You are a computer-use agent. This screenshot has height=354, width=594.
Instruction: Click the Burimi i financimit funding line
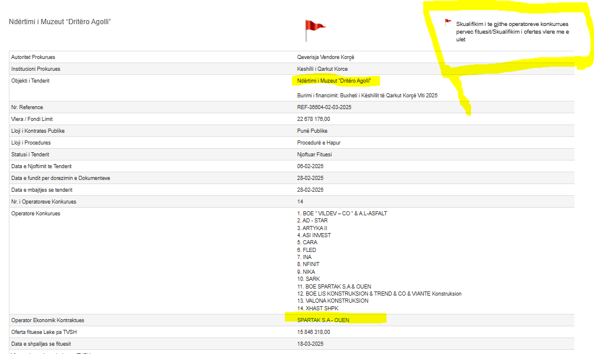pos(367,96)
